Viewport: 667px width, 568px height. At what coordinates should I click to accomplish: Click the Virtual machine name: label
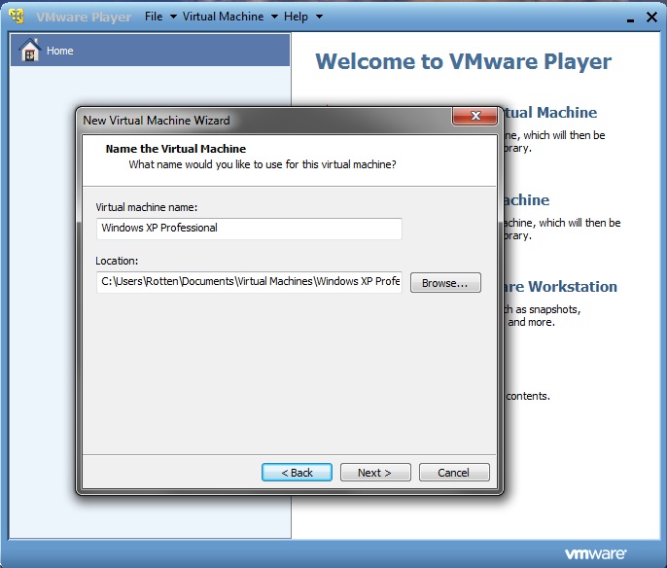[146, 207]
